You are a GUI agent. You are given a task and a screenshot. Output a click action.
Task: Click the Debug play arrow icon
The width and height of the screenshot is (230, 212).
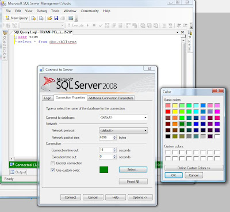pyautogui.click(x=88, y=25)
